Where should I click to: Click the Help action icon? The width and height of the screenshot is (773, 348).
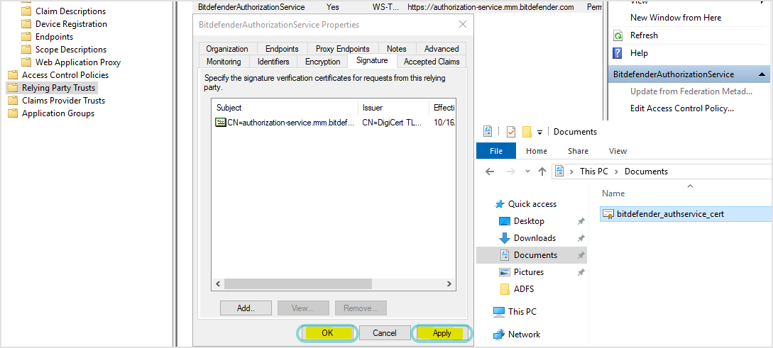[x=618, y=52]
